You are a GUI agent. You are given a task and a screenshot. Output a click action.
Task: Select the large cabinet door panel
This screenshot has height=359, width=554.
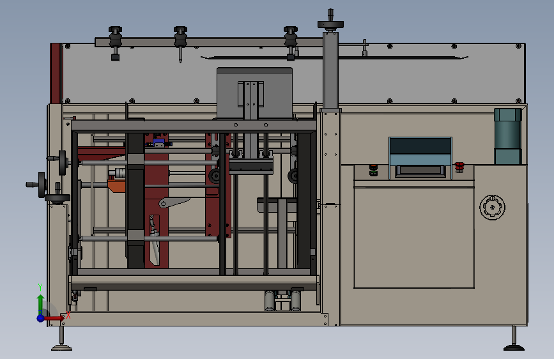pyautogui.click(x=413, y=238)
